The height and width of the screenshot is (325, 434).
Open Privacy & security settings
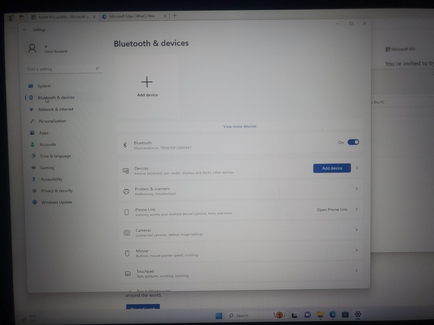point(57,190)
